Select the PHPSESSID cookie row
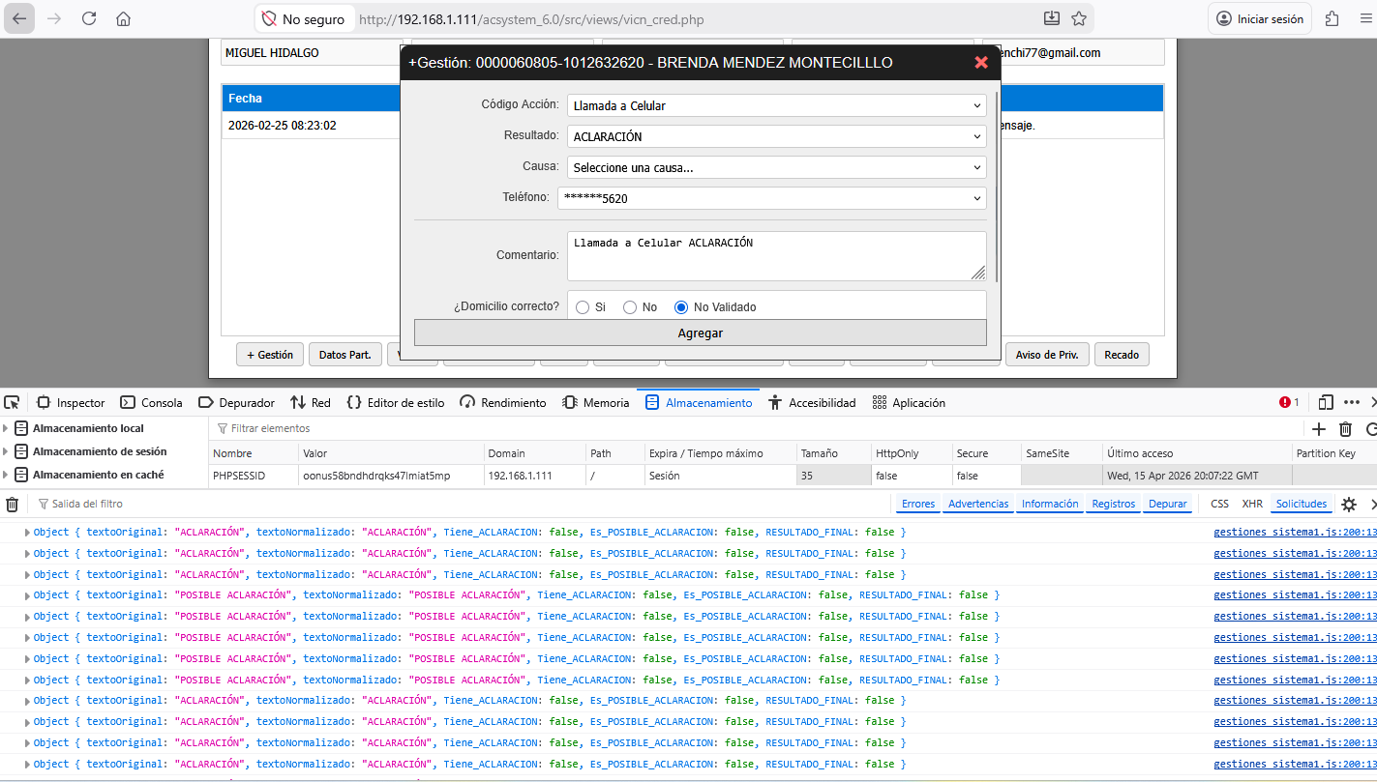The image size is (1377, 782). tap(793, 476)
